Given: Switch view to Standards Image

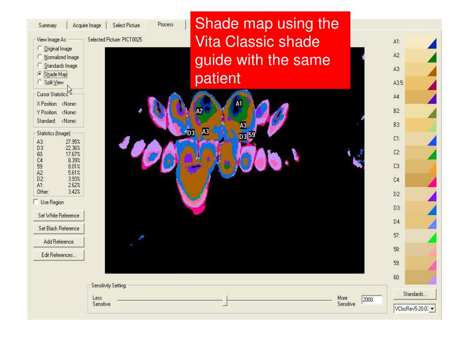Looking at the screenshot, I should (58, 66).
